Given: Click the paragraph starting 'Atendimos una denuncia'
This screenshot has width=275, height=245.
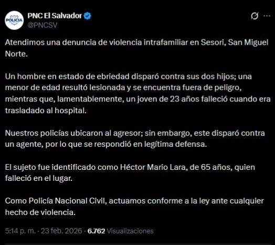Looking at the screenshot, I should click(136, 48).
